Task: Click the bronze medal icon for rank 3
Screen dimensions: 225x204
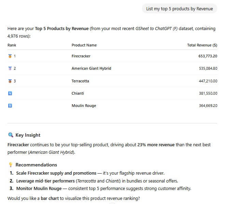Action: click(x=10, y=81)
